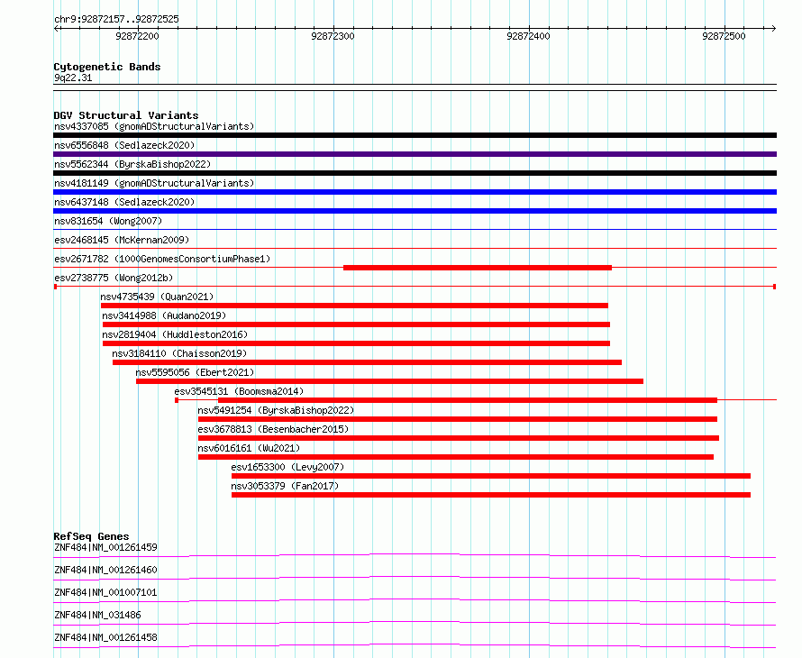
Task: Open variant nsv6556848 (Sedlazeck2020)
Action: pos(124,145)
